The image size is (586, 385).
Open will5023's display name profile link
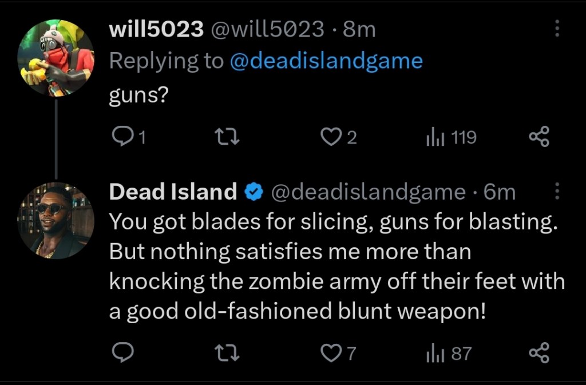point(156,29)
